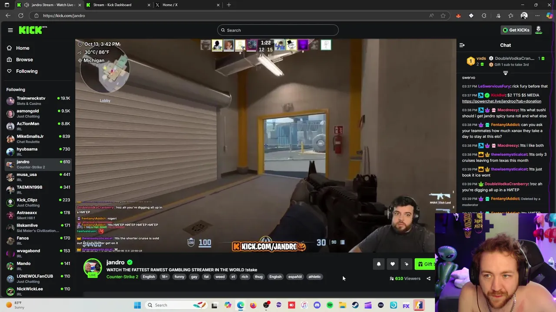The width and height of the screenshot is (556, 312).
Task: Open Ac7ionMan channel in the sidebar
Action: pyautogui.click(x=38, y=126)
